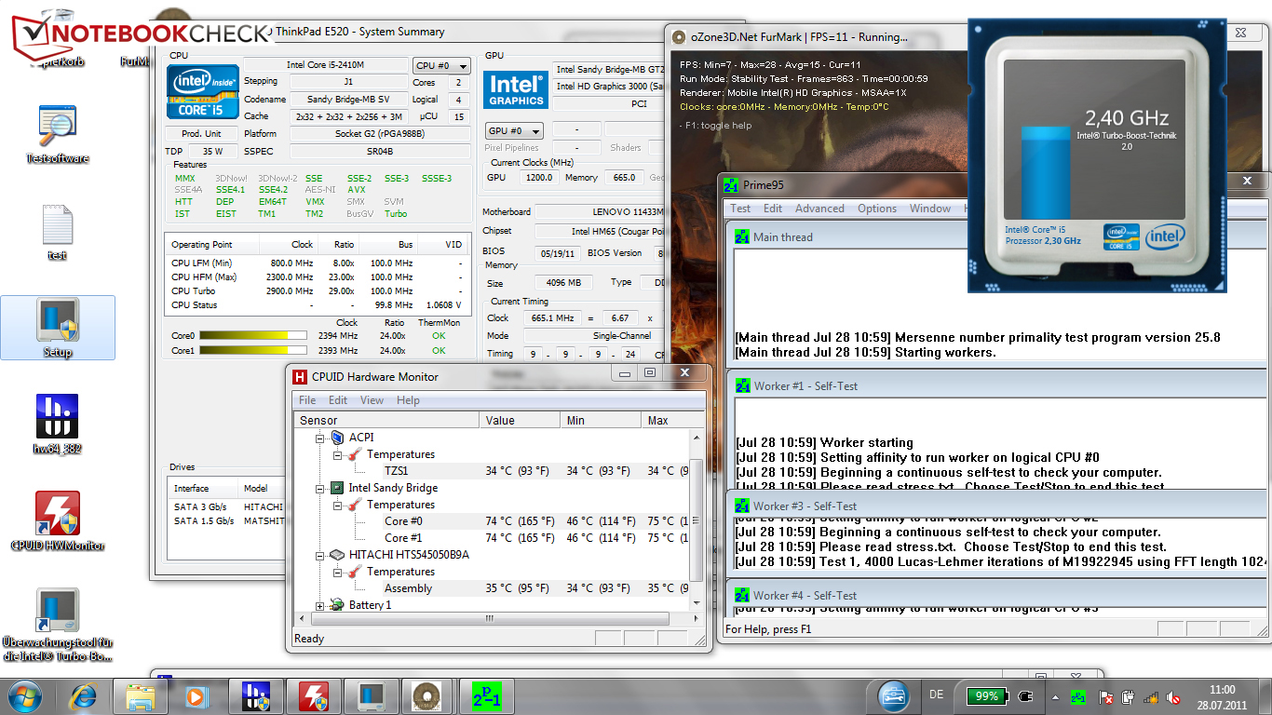This screenshot has height=715, width=1272.
Task: Click HWMonitor scroll down arrow
Action: [x=697, y=604]
